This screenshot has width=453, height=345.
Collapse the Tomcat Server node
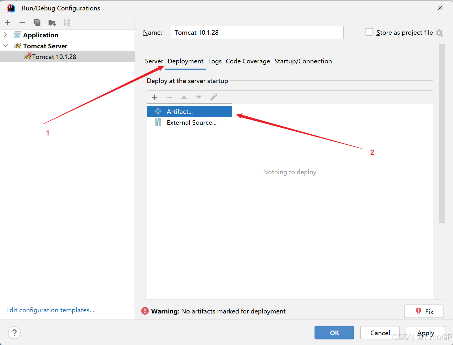point(5,46)
